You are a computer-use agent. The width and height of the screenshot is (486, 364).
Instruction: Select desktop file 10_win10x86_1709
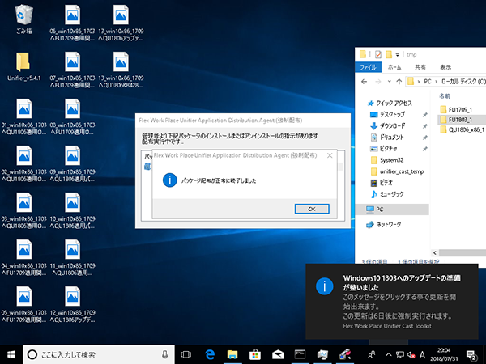click(x=72, y=211)
